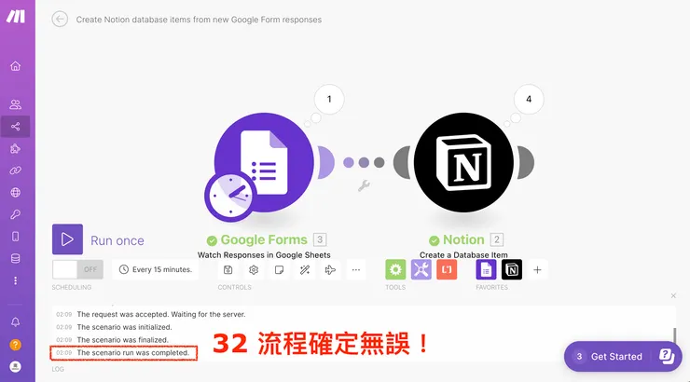Click the Google Forms module label
The height and width of the screenshot is (382, 690).
(x=264, y=239)
